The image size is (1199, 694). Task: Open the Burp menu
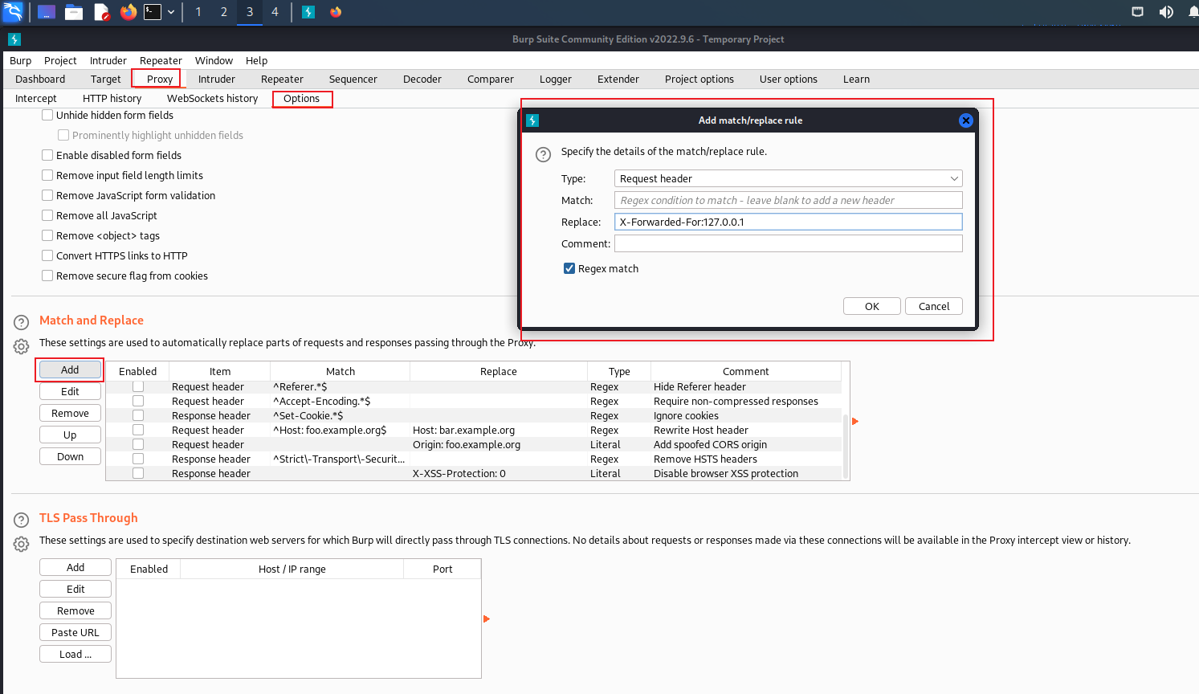(21, 60)
